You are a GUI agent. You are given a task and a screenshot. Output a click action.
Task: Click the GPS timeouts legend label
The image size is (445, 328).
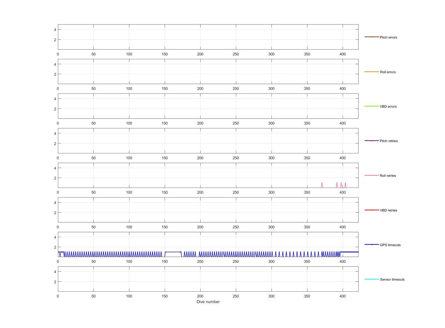pos(390,245)
